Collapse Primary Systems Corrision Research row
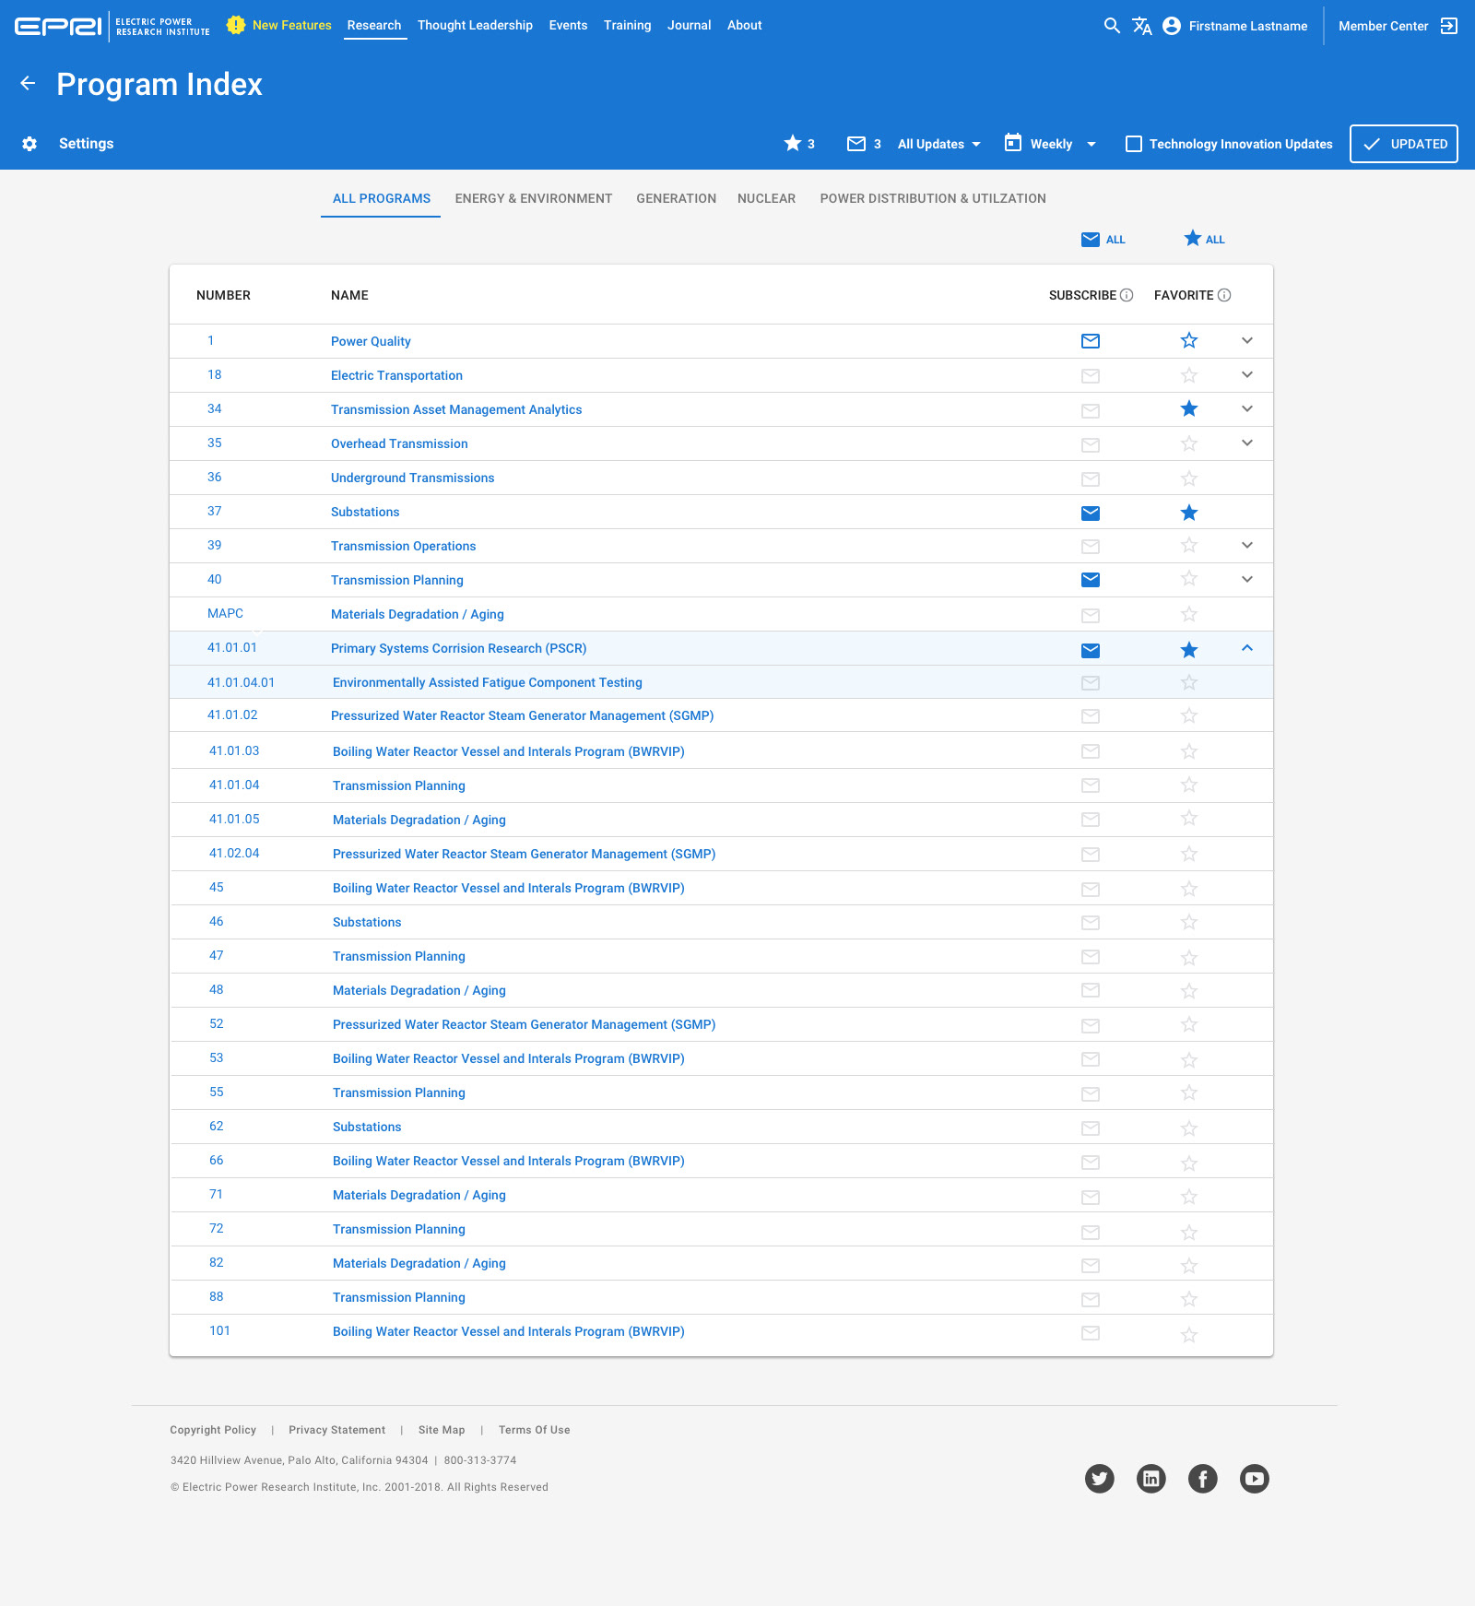 [1247, 647]
